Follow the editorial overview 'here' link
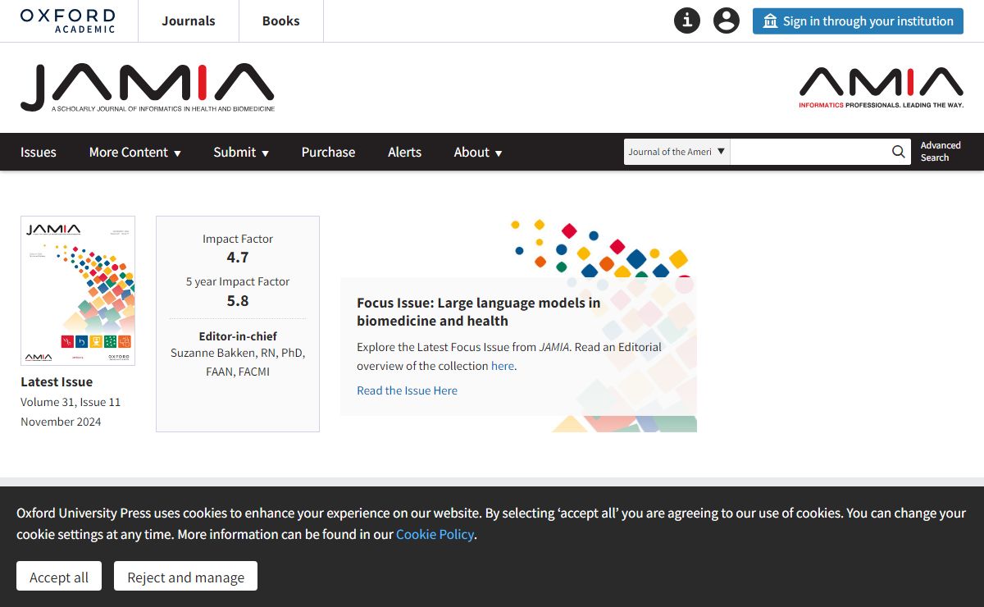Screen dimensions: 984x607 click(x=503, y=366)
